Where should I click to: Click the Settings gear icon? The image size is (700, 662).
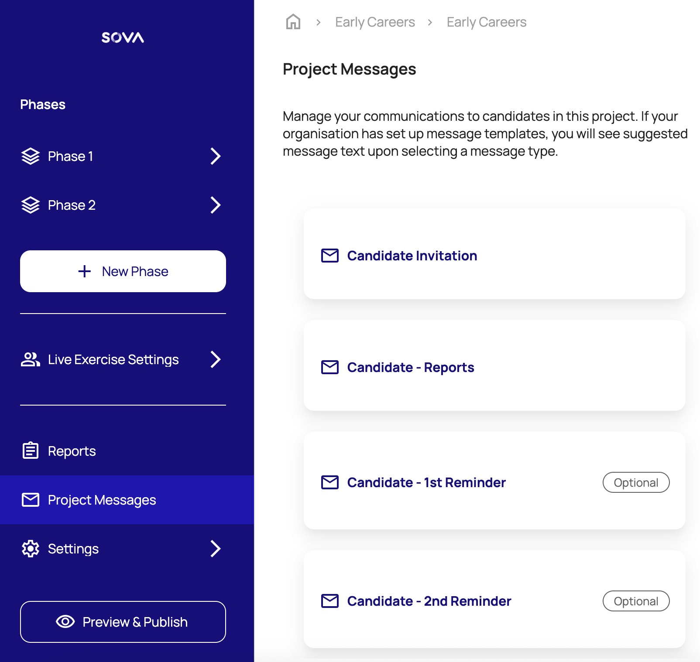31,549
